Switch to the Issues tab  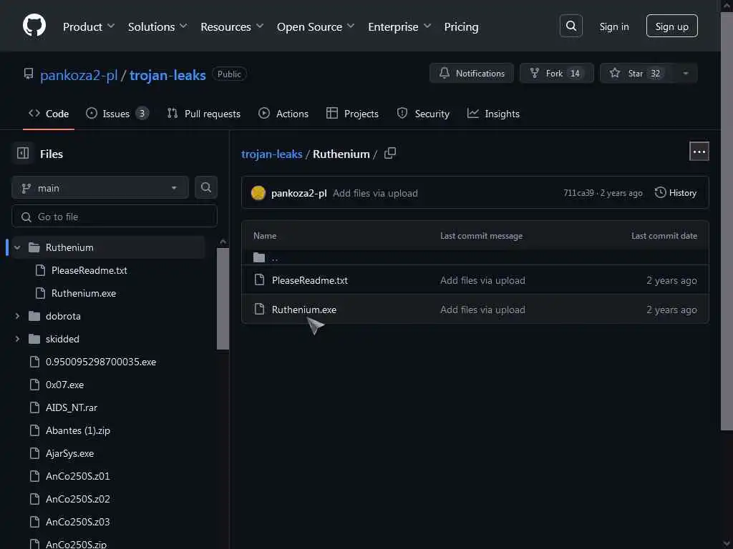tap(117, 114)
